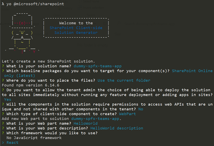Click "Solution Generator" blue text in banner
This screenshot has height=146, width=214.
coord(76,33)
